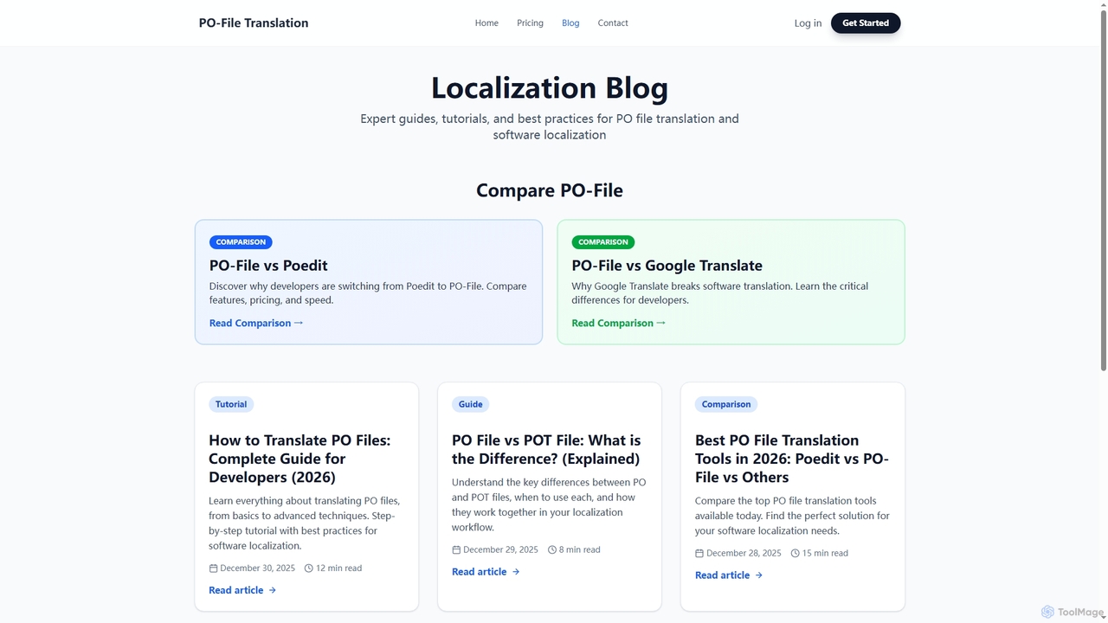Click Read article link in the Tutorial card

click(x=242, y=590)
